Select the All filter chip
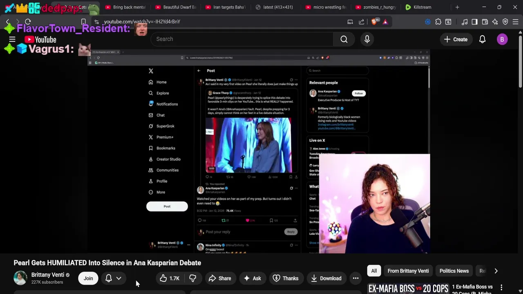Viewport: 523px width, 294px height. [x=374, y=271]
